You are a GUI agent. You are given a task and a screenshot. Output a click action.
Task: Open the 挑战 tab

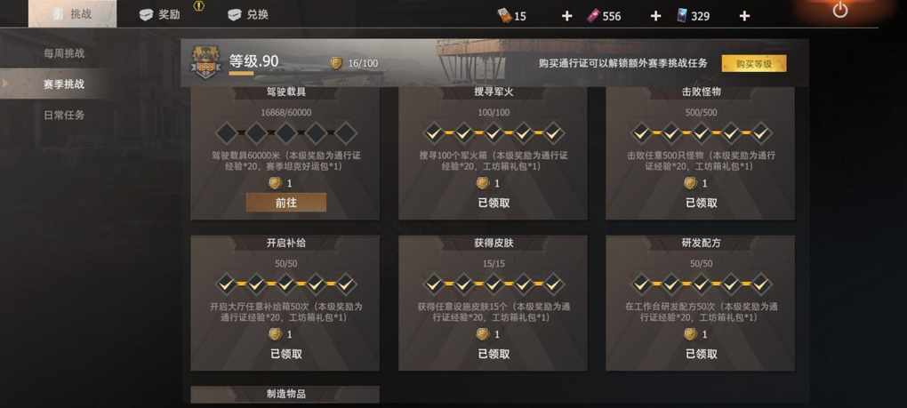[72, 14]
